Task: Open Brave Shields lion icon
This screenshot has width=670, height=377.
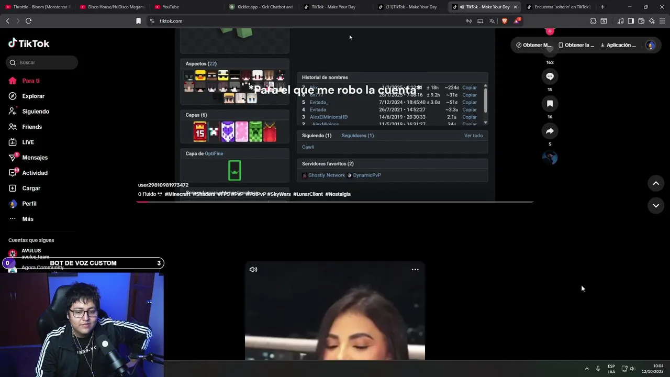Action: click(x=505, y=21)
